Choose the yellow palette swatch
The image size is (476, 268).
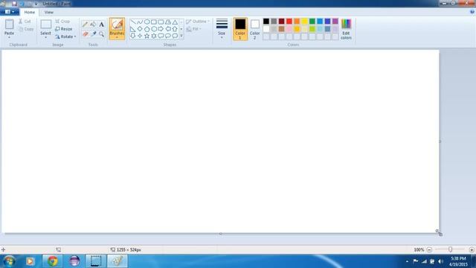click(x=304, y=21)
